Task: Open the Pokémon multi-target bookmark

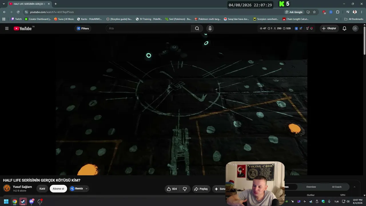Action: pos(208,19)
